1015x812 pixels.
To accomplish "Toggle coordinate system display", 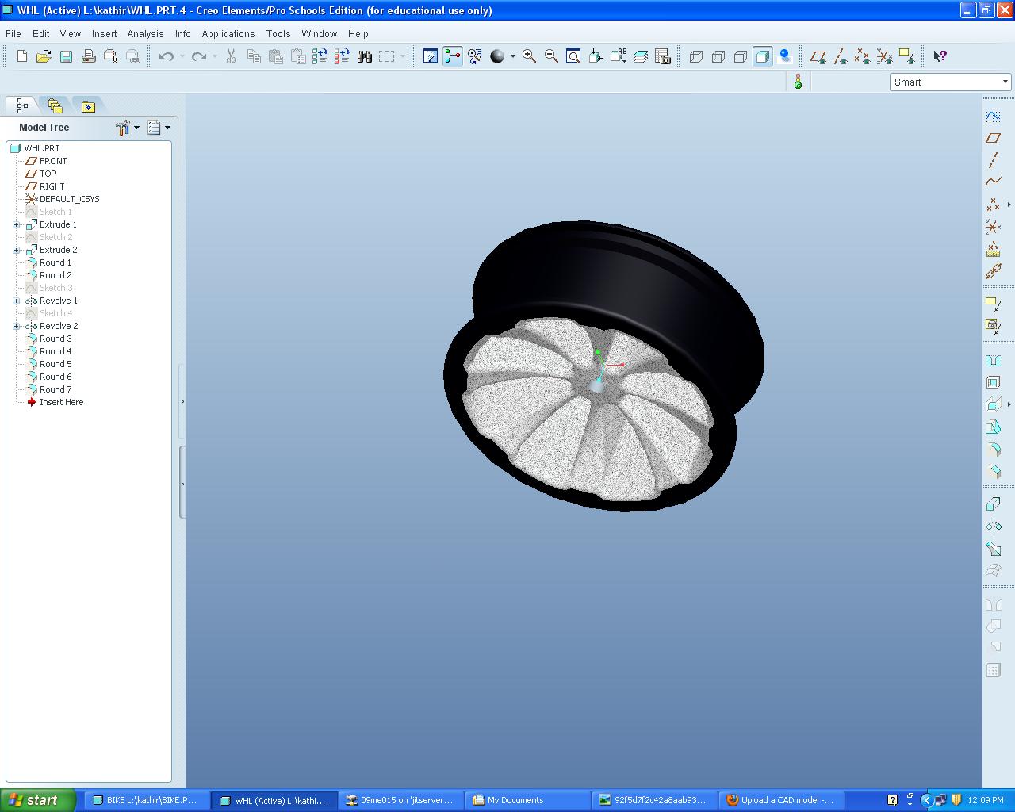I will [884, 56].
